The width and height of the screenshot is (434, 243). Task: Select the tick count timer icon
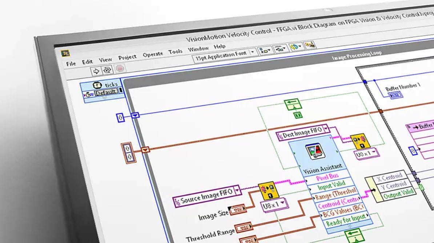click(x=98, y=85)
